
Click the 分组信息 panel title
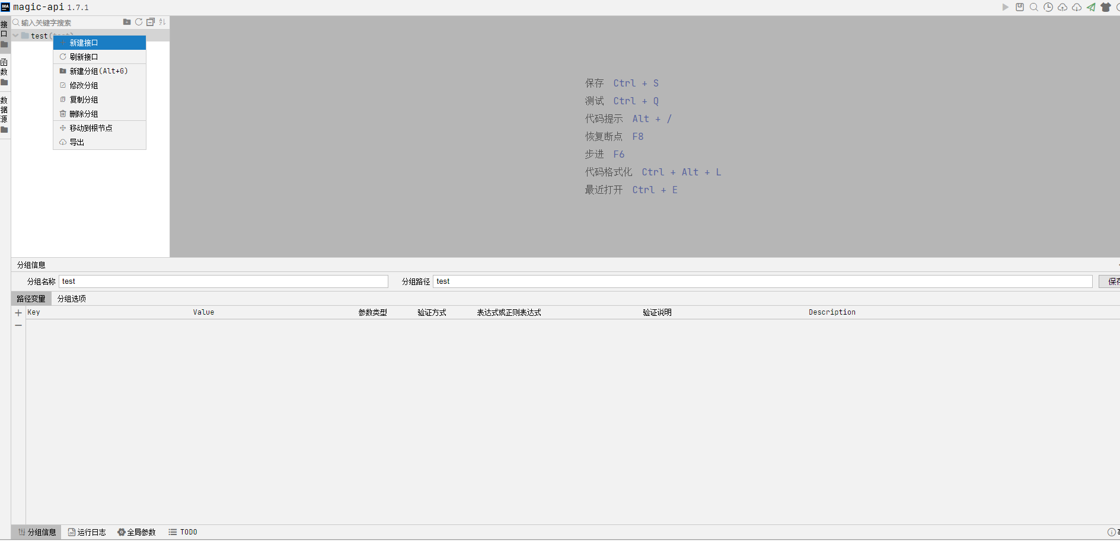31,265
